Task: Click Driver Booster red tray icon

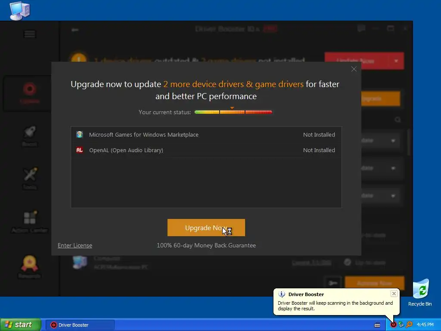Action: (393, 325)
